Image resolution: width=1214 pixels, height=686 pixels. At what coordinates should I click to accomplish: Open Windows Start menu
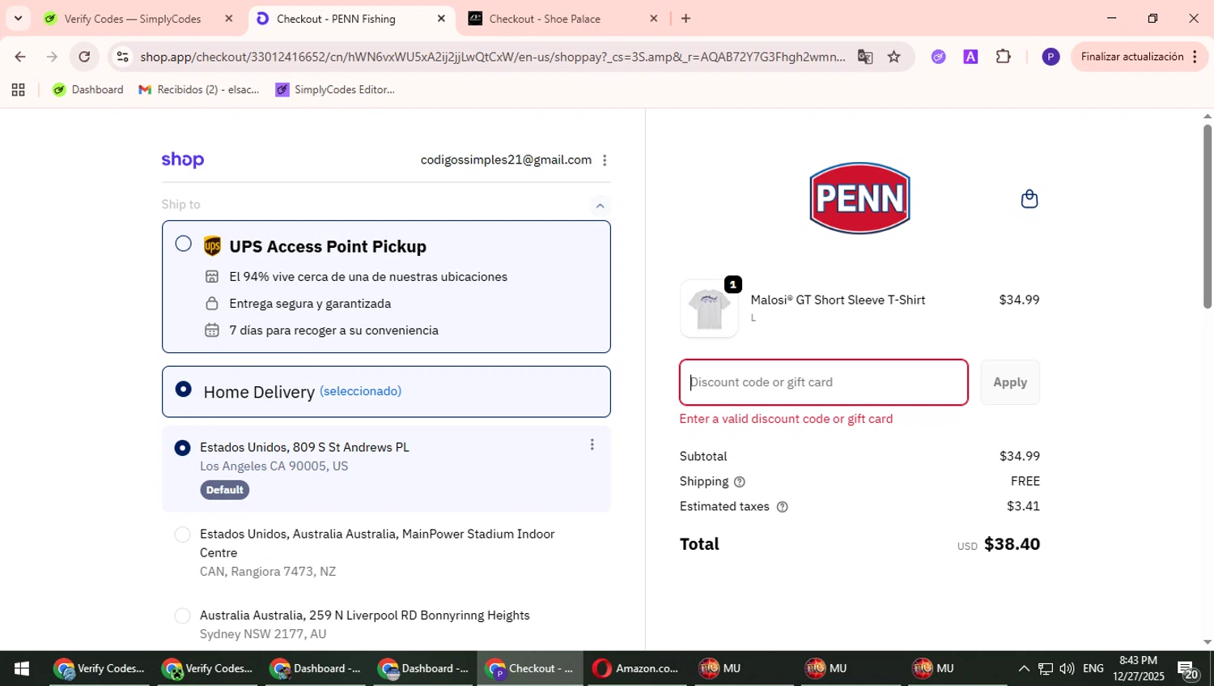pos(22,668)
